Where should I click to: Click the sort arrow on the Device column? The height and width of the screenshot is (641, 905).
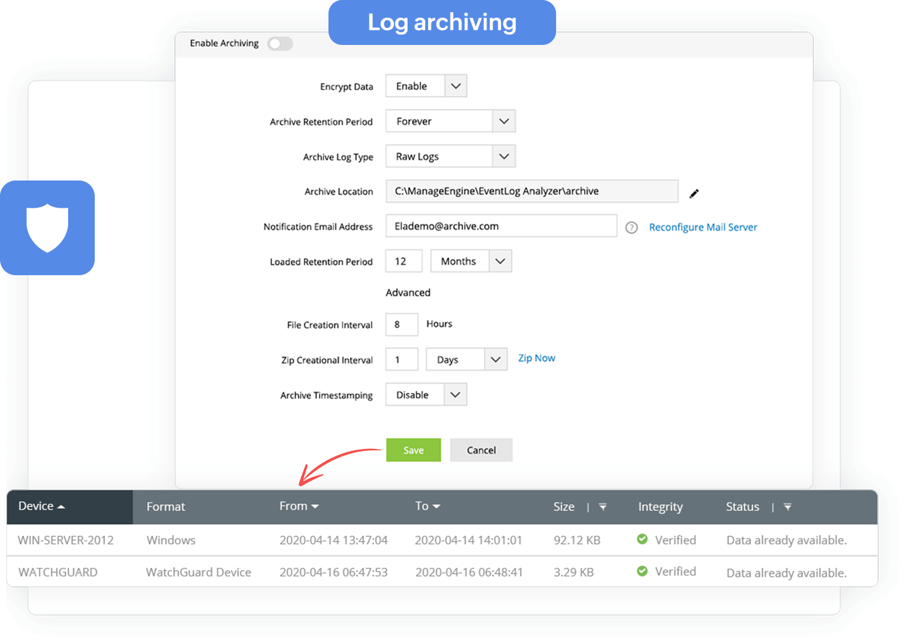click(x=63, y=505)
